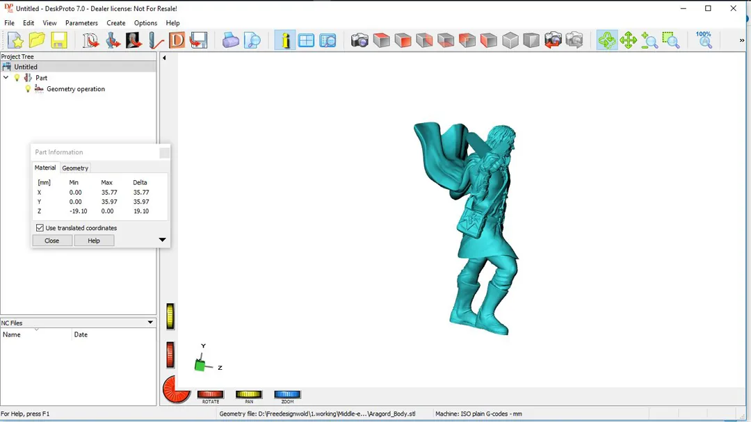This screenshot has width=751, height=422.
Task: Click the Print icon
Action: 230,40
